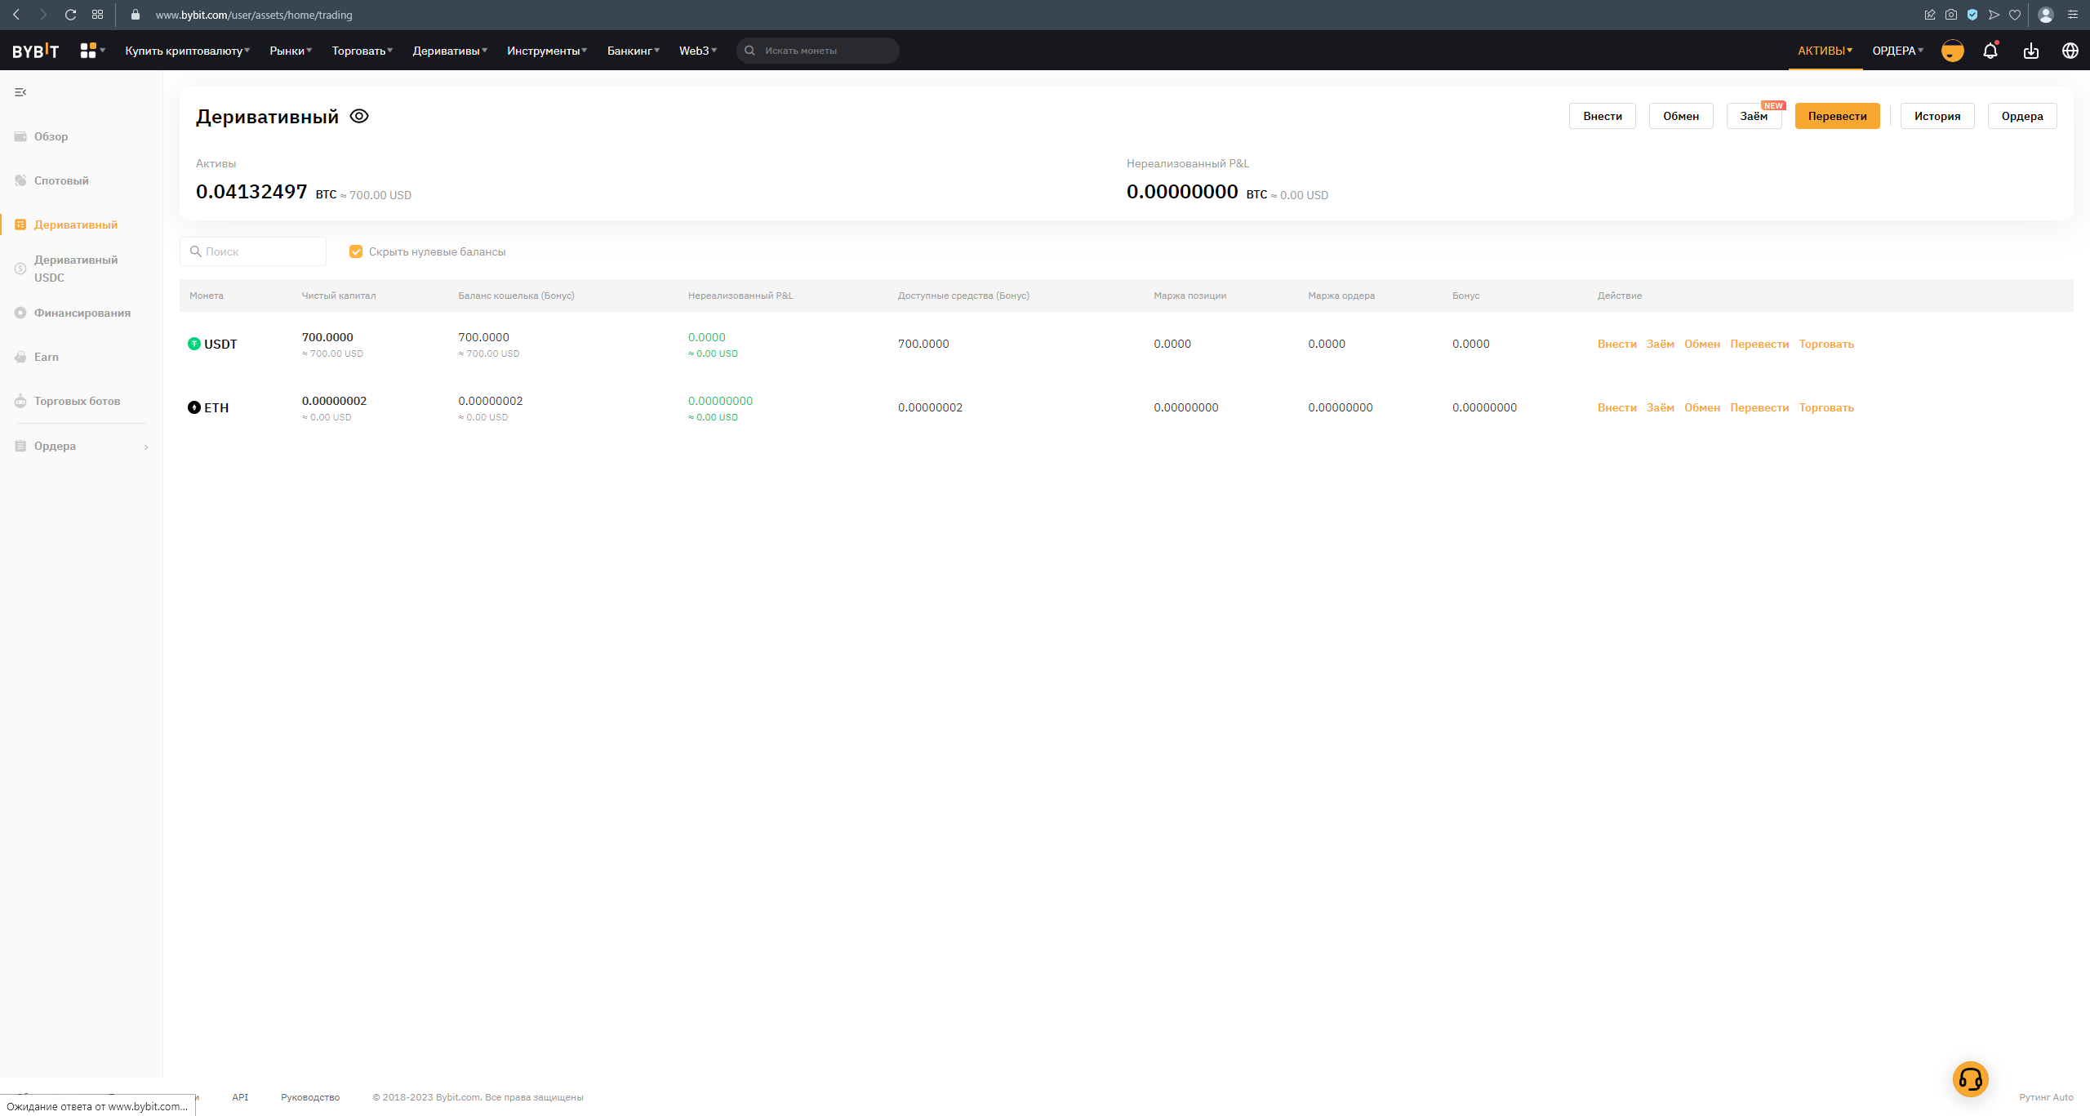Click the download app icon
Viewport: 2090px width, 1116px height.
[x=2031, y=51]
